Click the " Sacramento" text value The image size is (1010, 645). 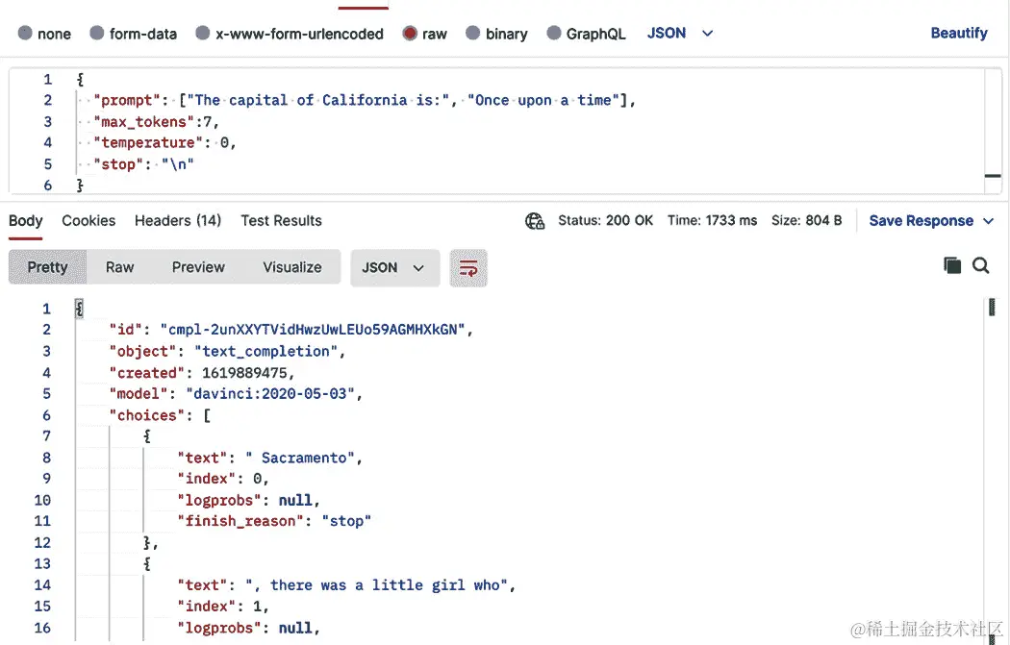(299, 458)
